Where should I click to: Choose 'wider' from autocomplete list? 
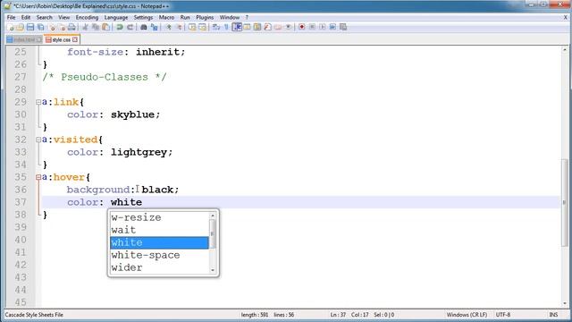point(159,267)
